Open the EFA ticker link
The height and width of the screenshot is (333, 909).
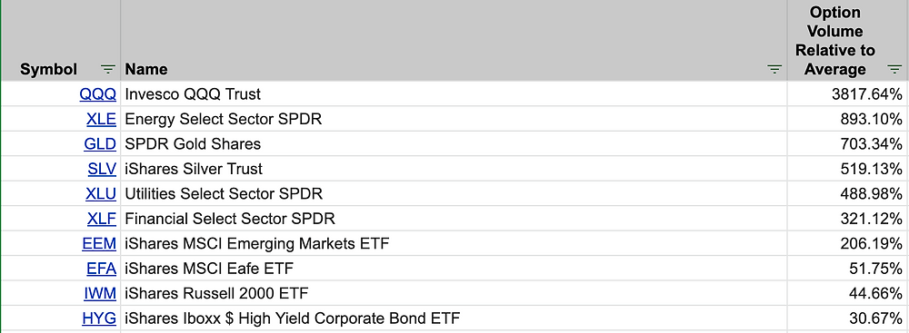[x=102, y=269]
